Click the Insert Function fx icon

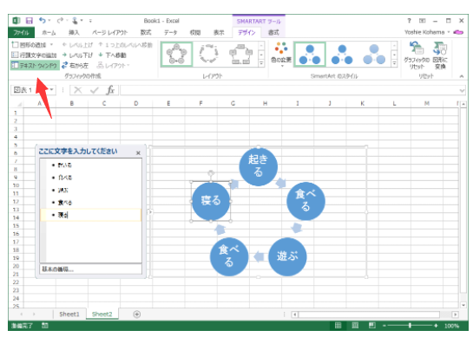tap(110, 90)
